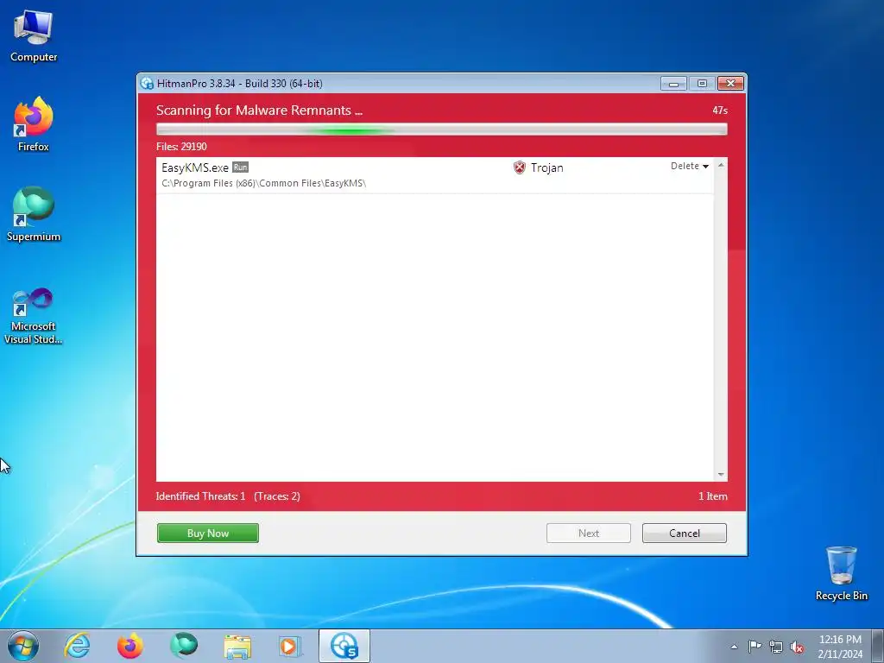
Task: Open Microsoft Visual Studio desktop shortcut
Action: point(34,316)
